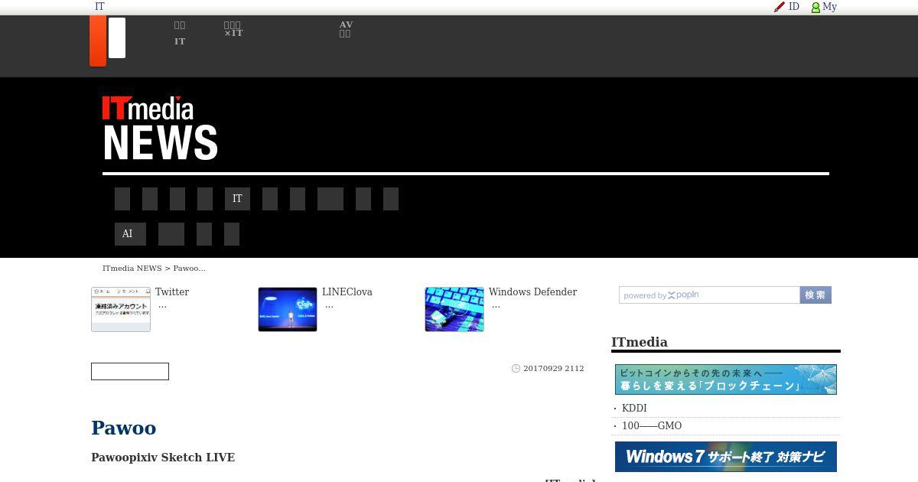Click the 20170929 2112 timestamp
This screenshot has width=918, height=482.
(x=554, y=369)
